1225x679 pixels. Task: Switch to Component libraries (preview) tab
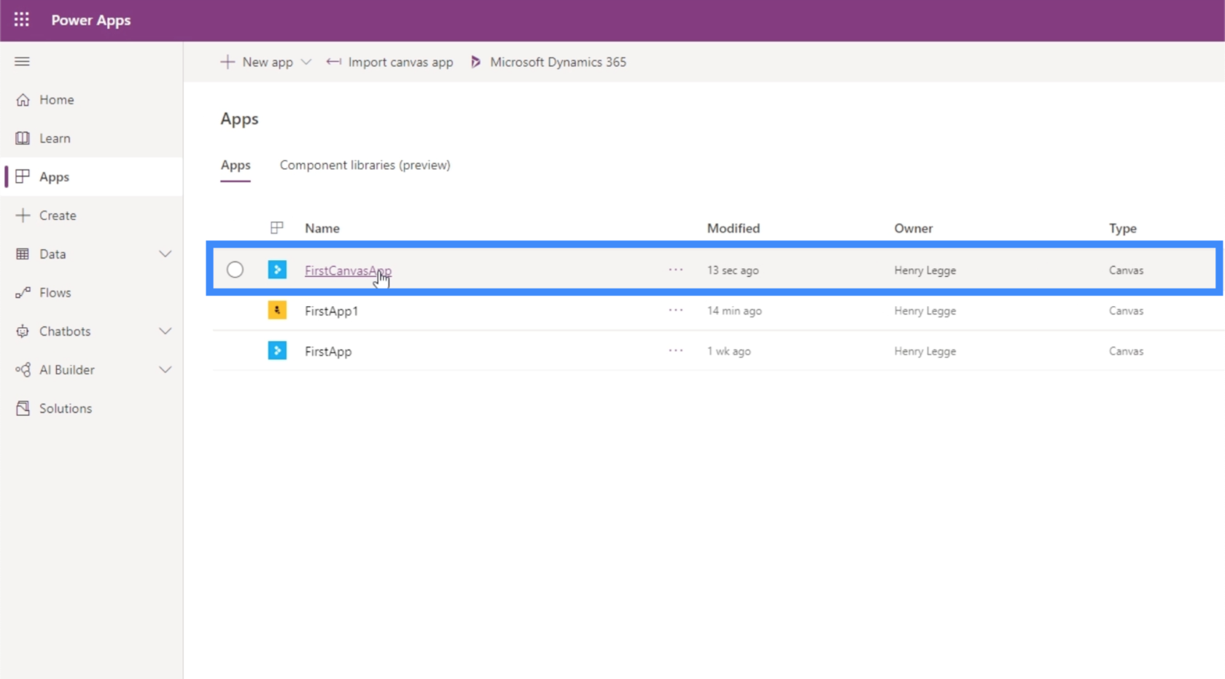point(365,165)
